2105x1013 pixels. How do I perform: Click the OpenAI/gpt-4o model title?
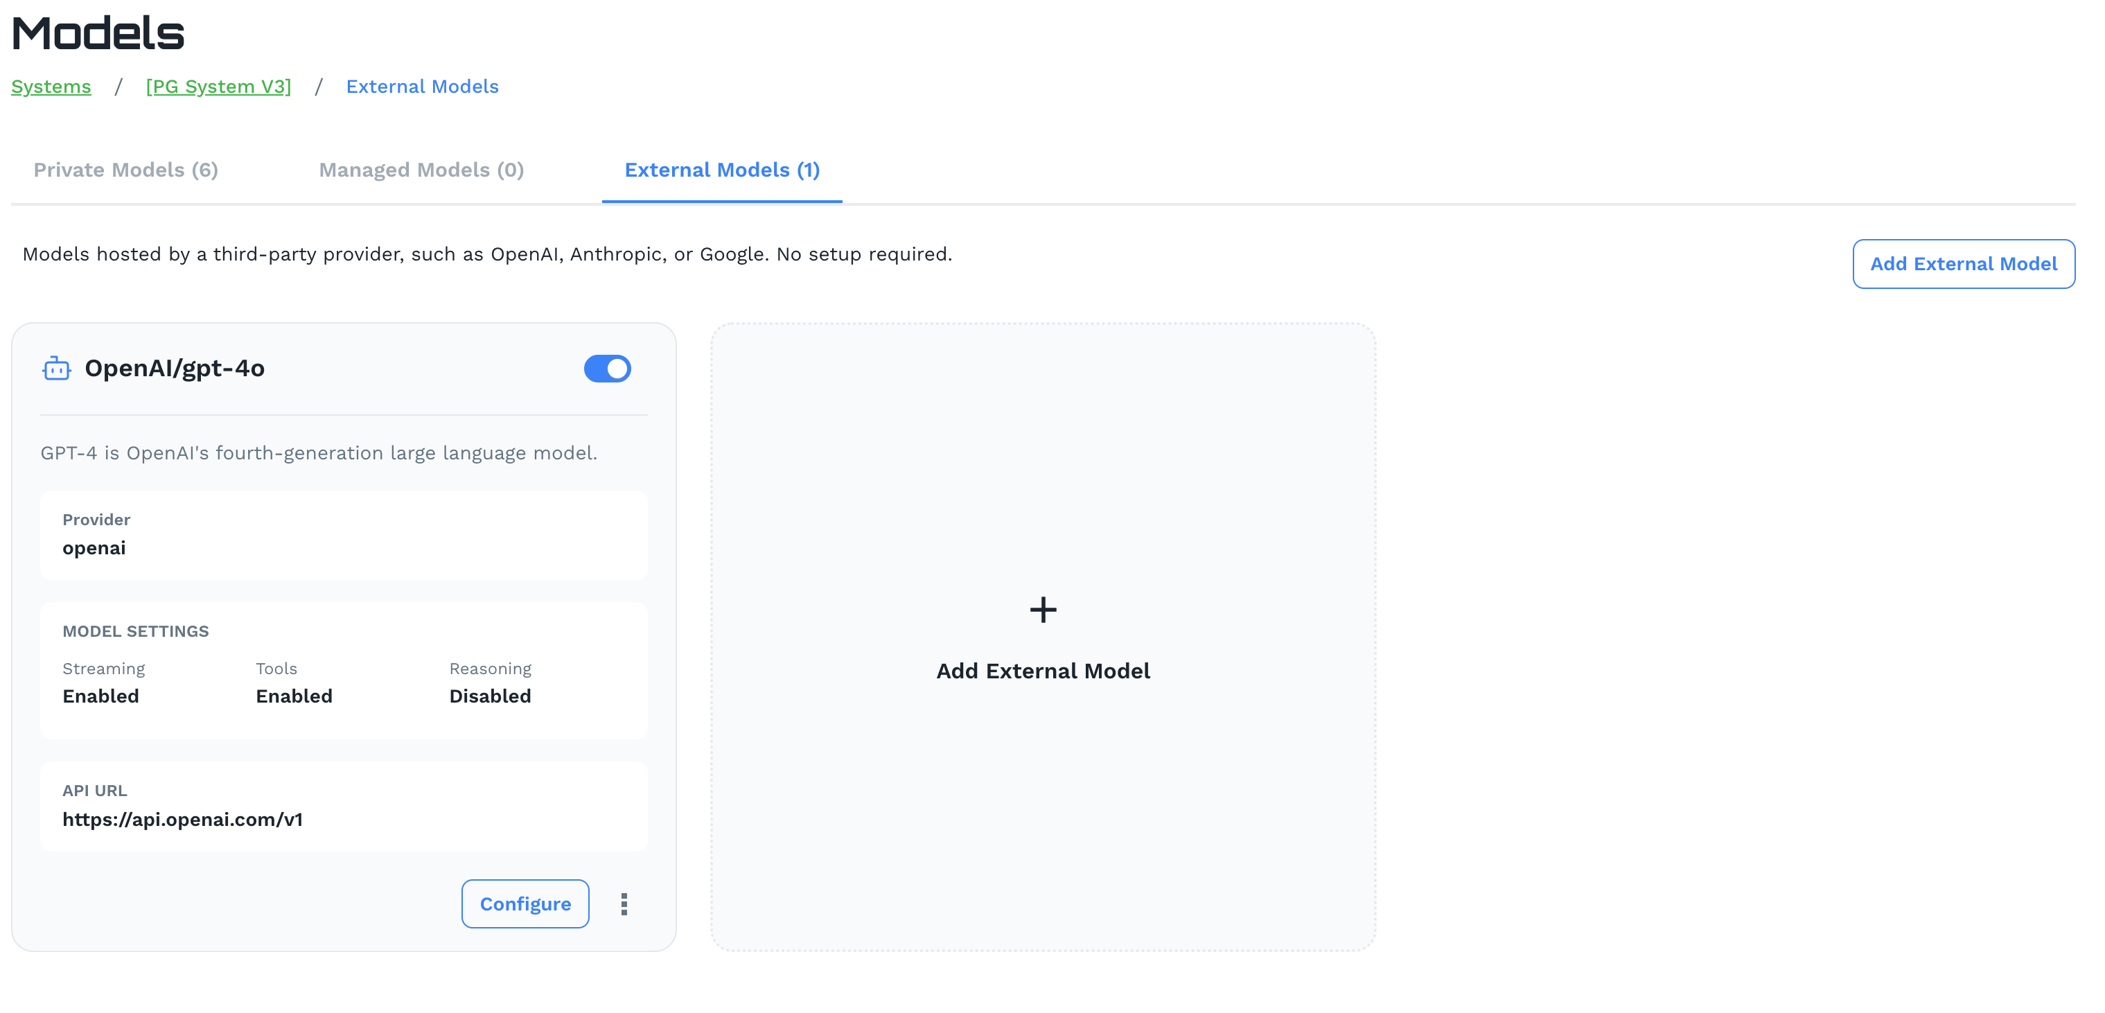point(174,369)
